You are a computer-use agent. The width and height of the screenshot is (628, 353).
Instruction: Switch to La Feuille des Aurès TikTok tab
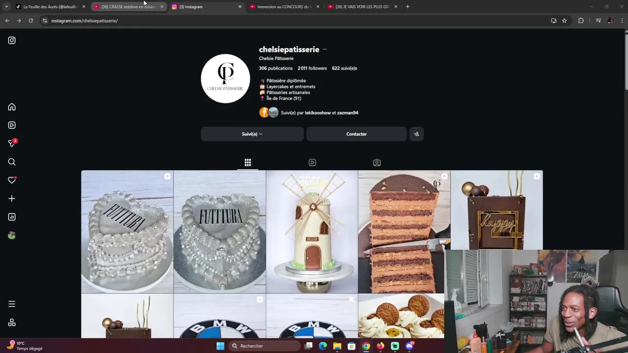tap(50, 7)
